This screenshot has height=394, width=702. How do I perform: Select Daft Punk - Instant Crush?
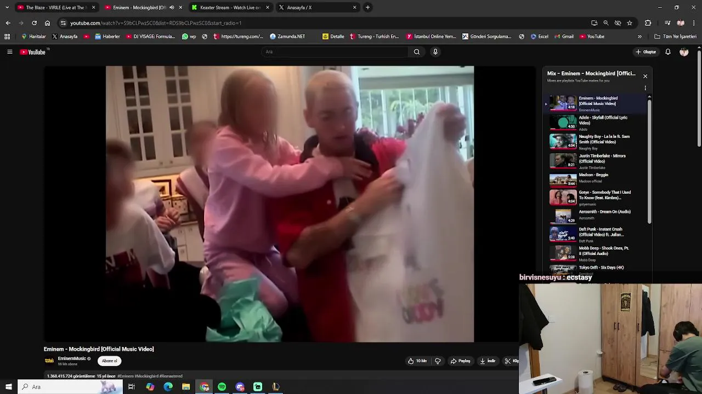[595, 235]
